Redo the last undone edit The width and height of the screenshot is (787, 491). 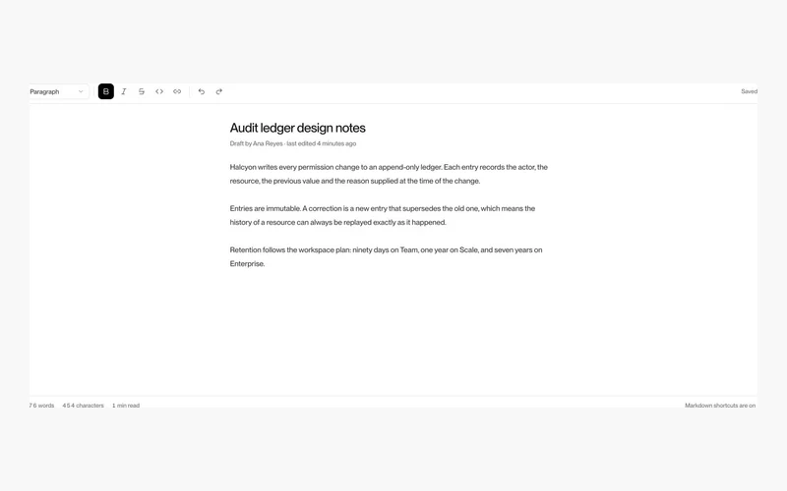(x=218, y=91)
